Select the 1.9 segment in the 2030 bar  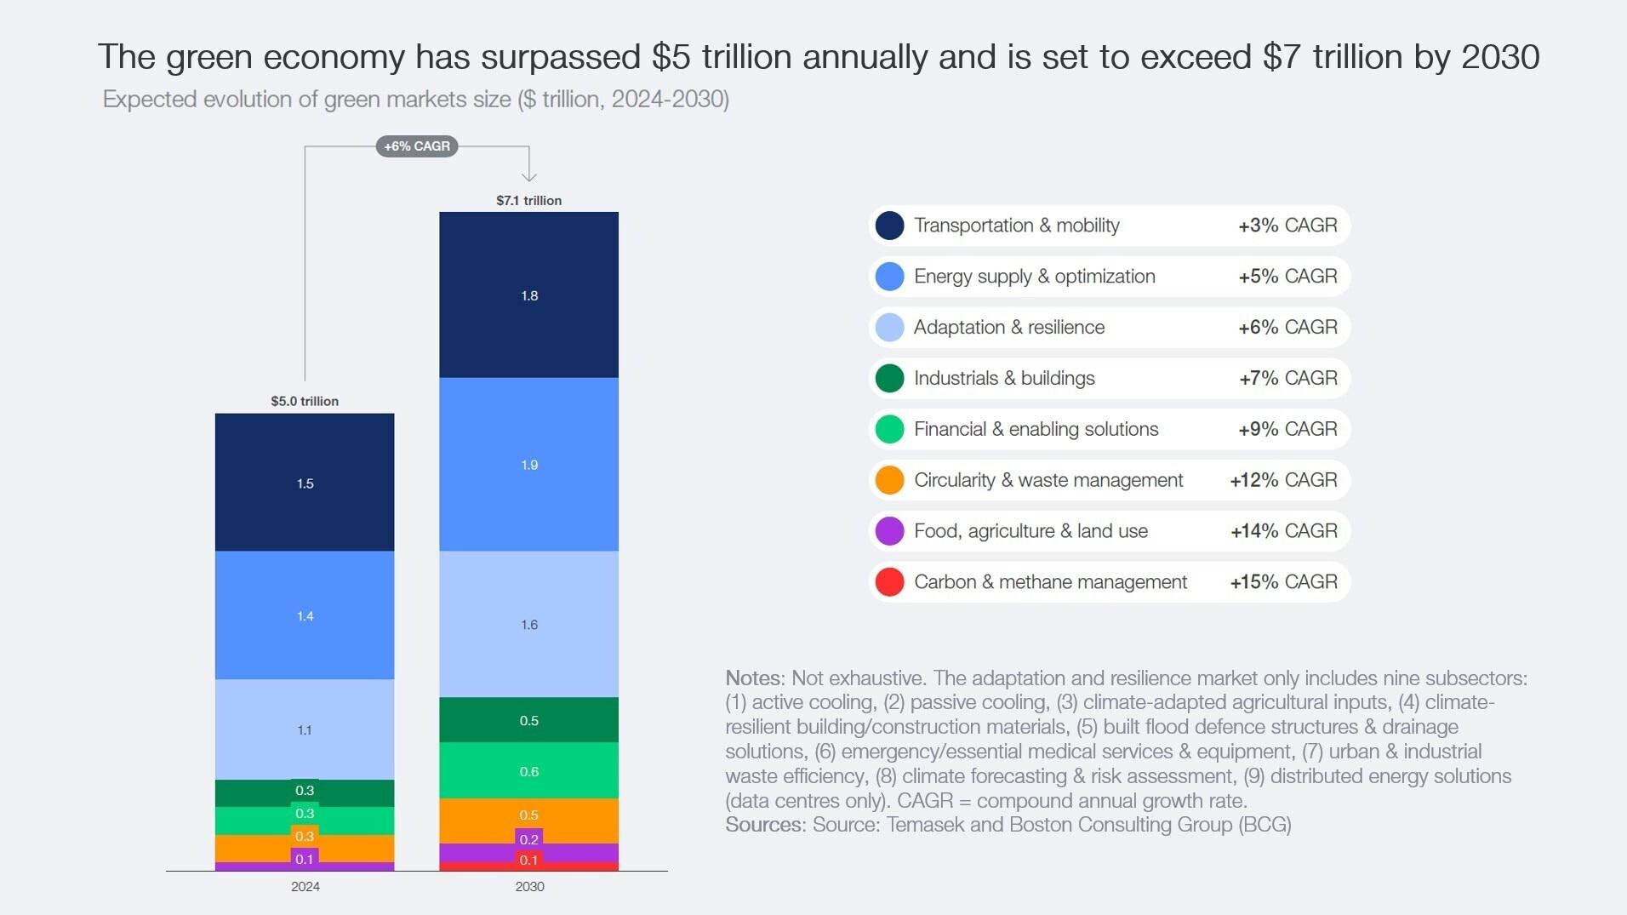529,465
